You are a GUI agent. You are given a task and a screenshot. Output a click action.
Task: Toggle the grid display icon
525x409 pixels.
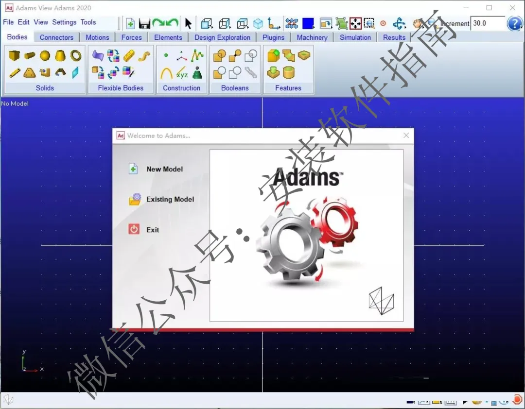pyautogui.click(x=292, y=23)
